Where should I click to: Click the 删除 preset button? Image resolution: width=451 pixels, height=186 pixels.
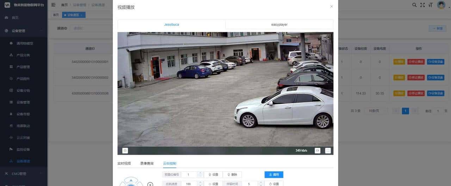click(x=232, y=174)
